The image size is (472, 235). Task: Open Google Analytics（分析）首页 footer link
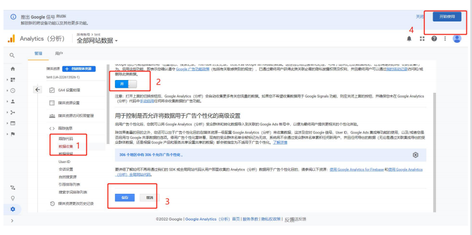213,219
